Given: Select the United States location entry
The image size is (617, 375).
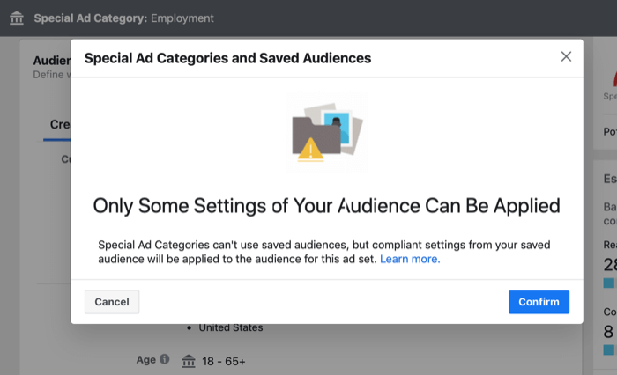Looking at the screenshot, I should [x=230, y=327].
